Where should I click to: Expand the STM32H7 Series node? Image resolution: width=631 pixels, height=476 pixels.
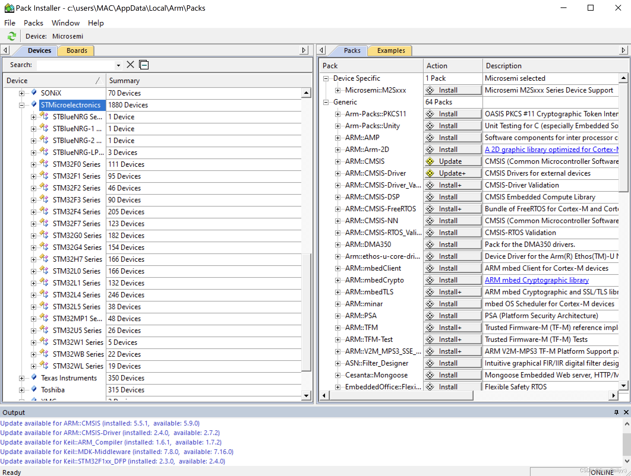coord(34,259)
